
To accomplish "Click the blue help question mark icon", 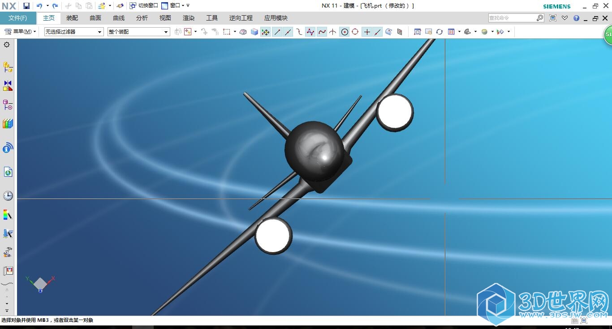I will tap(576, 18).
